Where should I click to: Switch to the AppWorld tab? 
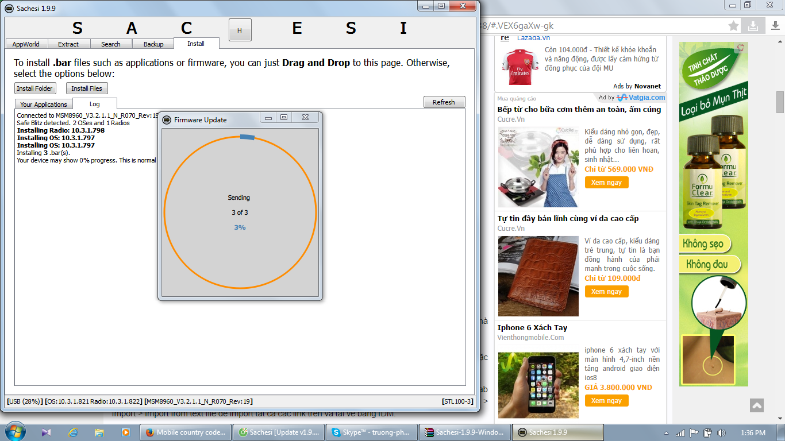(26, 44)
